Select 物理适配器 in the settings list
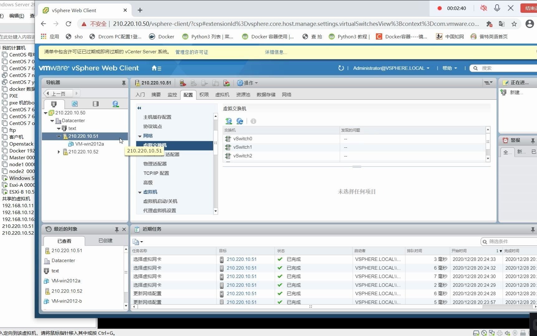The width and height of the screenshot is (537, 336). click(x=155, y=164)
